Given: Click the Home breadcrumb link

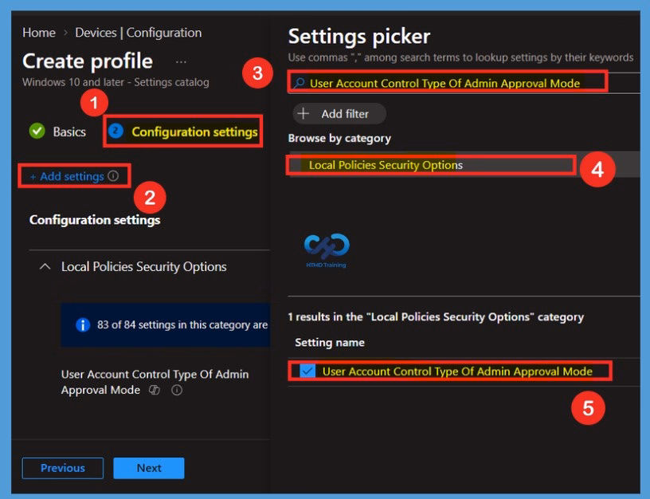Looking at the screenshot, I should point(39,33).
